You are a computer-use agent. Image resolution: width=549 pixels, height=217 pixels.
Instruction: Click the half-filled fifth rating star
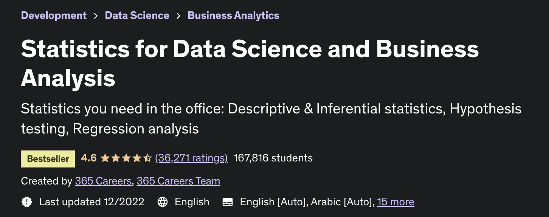click(x=147, y=158)
